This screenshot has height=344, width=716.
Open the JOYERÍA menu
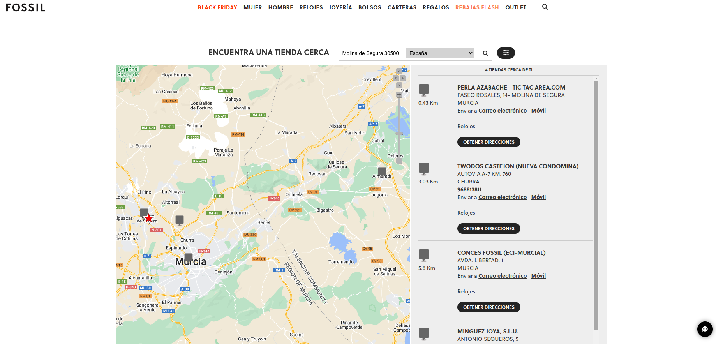(x=340, y=7)
